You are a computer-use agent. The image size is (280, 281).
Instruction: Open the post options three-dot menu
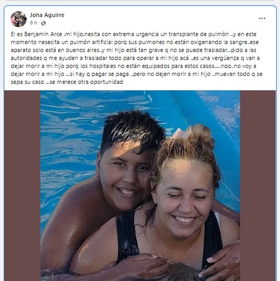[x=262, y=18]
